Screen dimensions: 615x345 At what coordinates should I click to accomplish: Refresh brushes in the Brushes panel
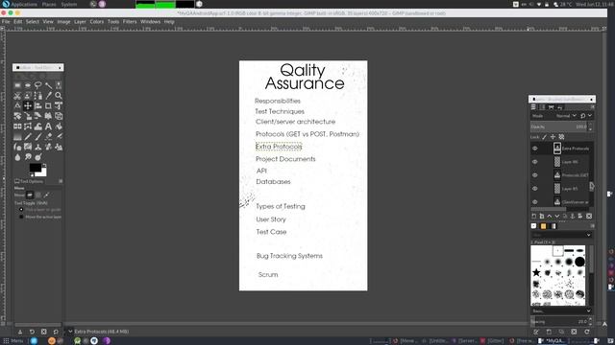pos(587,332)
